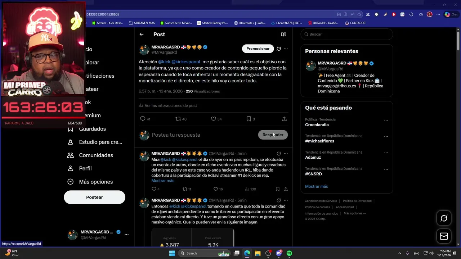Click the Responder button
The height and width of the screenshot is (259, 461).
[273, 135]
